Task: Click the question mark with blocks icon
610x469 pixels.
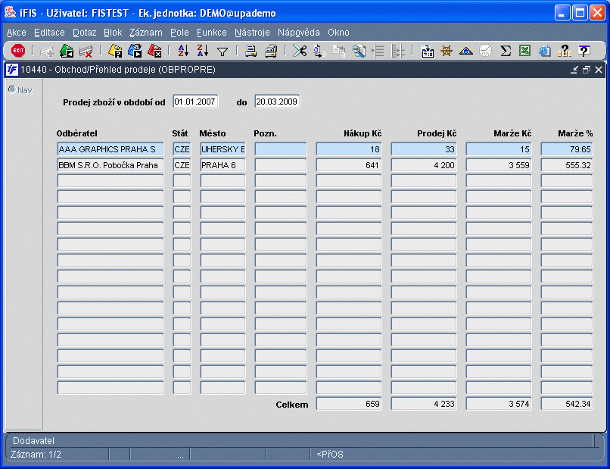Action: [x=564, y=51]
